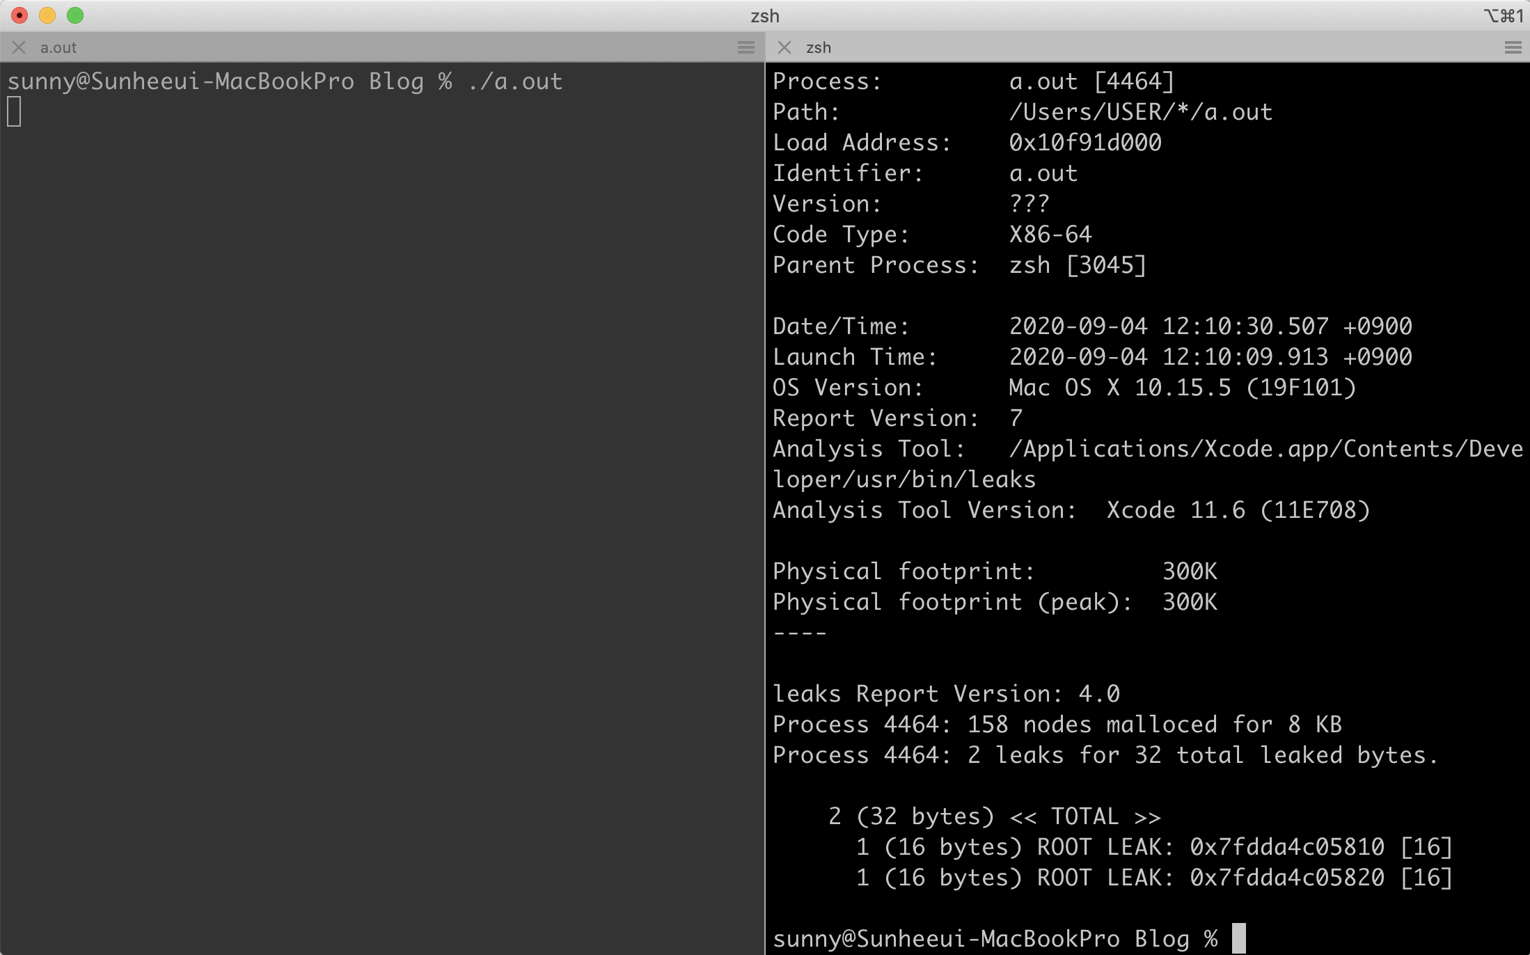Click the zsh window title text
The height and width of the screenshot is (955, 1530).
[764, 15]
